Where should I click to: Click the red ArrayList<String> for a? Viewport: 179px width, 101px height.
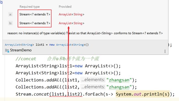(x=72, y=14)
